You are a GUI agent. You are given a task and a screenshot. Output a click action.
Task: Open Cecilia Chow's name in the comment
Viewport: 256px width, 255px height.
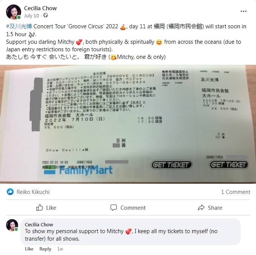(39, 224)
